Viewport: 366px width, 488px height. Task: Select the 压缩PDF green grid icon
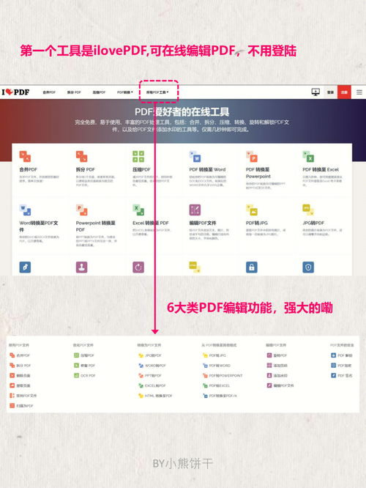[138, 156]
